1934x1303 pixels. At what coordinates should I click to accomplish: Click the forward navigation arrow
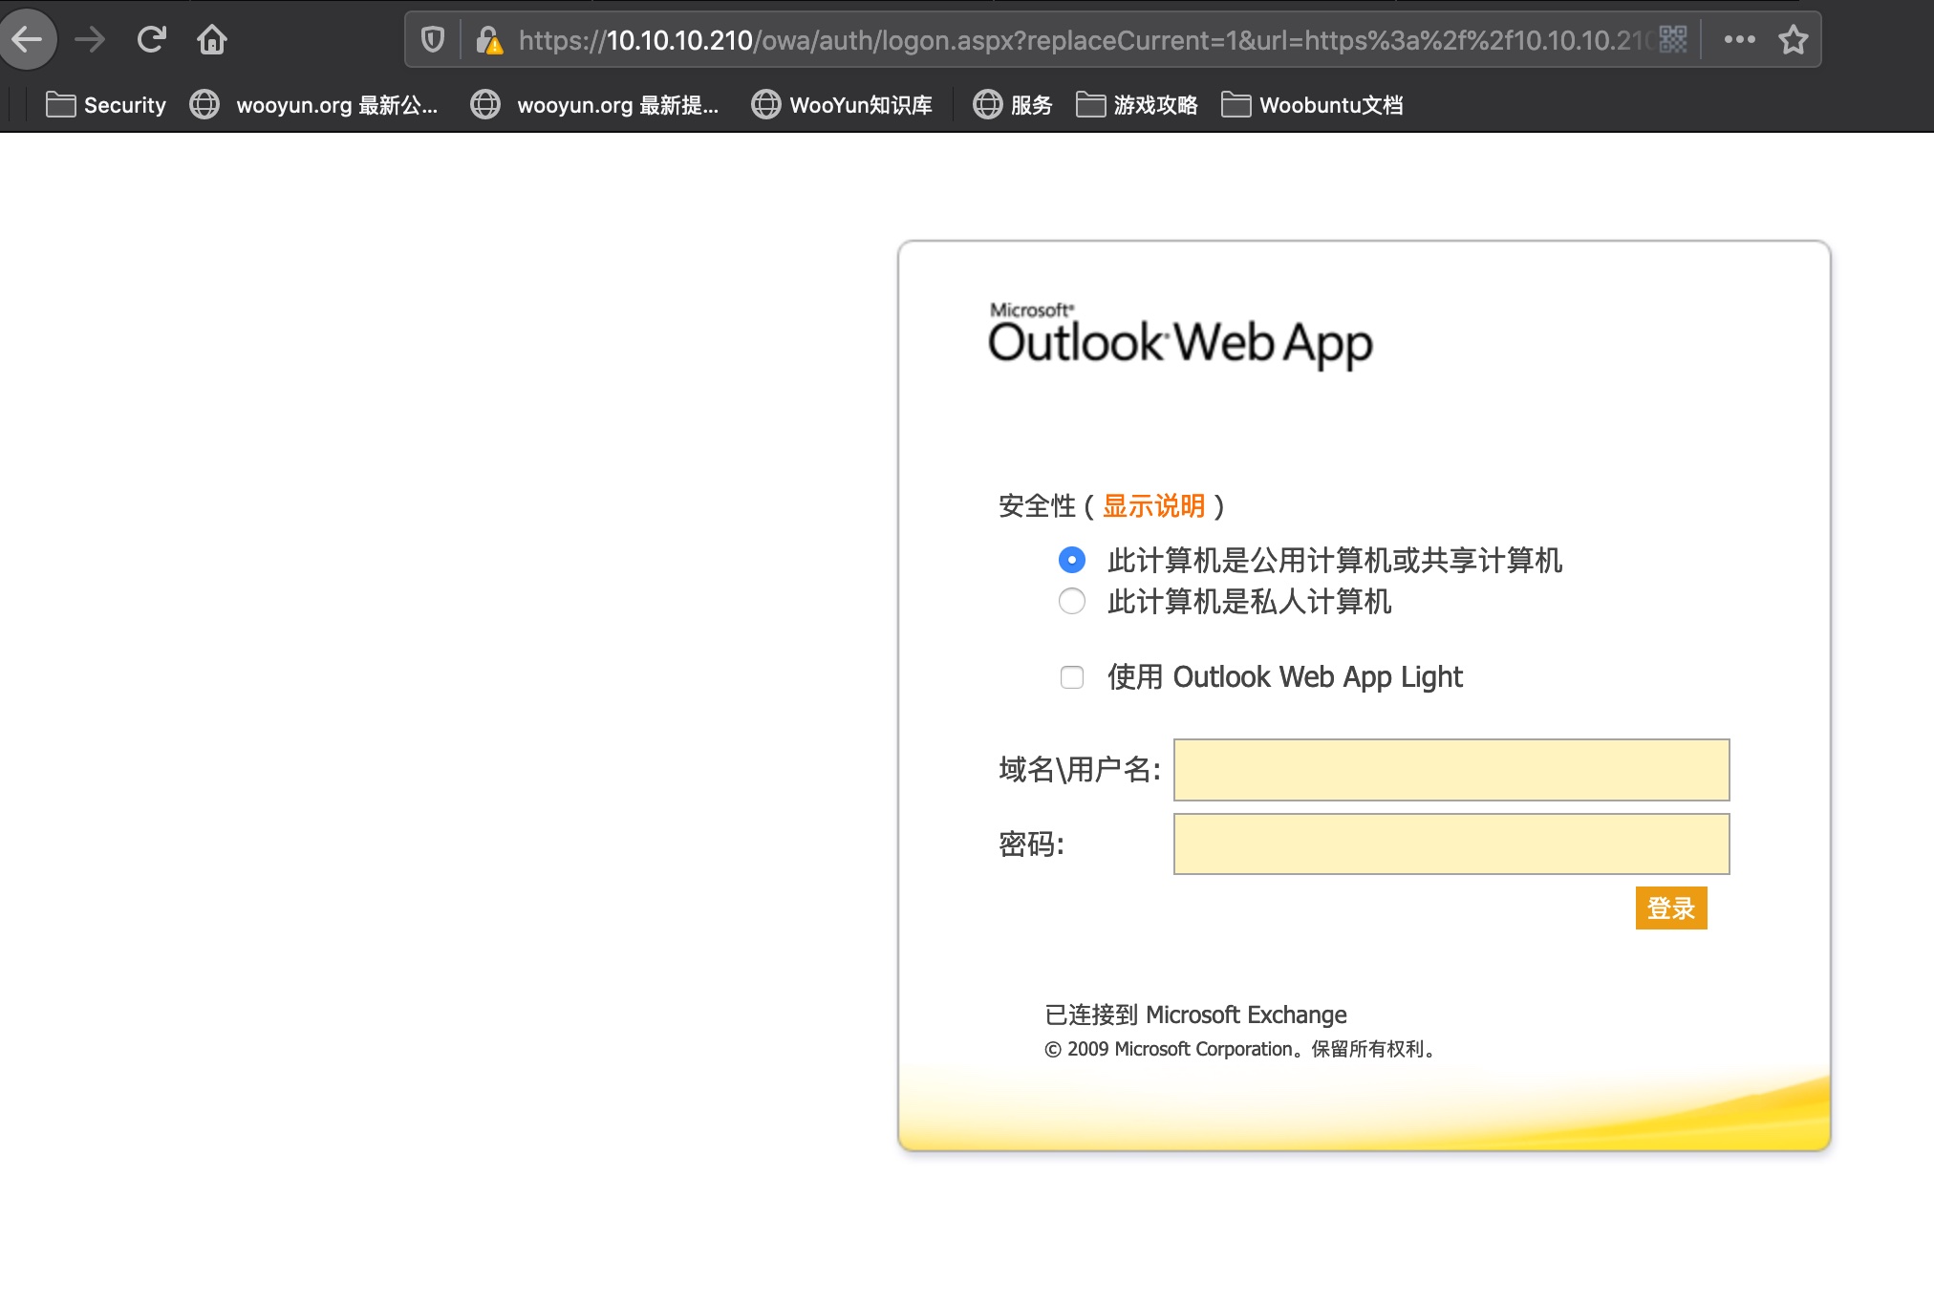tap(91, 40)
